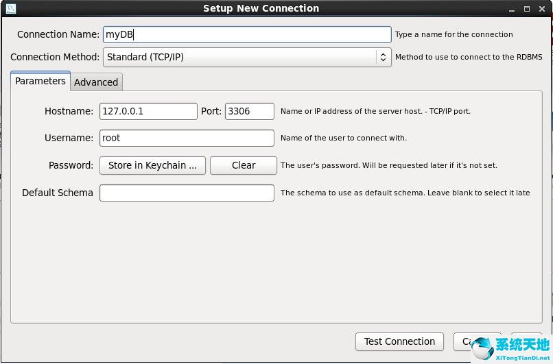Click the Password label
This screenshot has height=364, width=553.
pos(71,165)
